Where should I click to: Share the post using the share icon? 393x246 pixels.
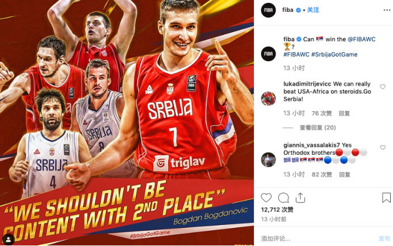(x=300, y=198)
